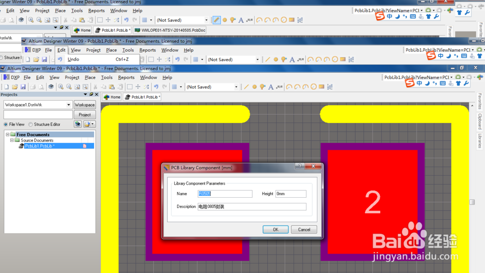The width and height of the screenshot is (485, 273).
Task: Click Move Selection cross icon in front window
Action: [138, 87]
